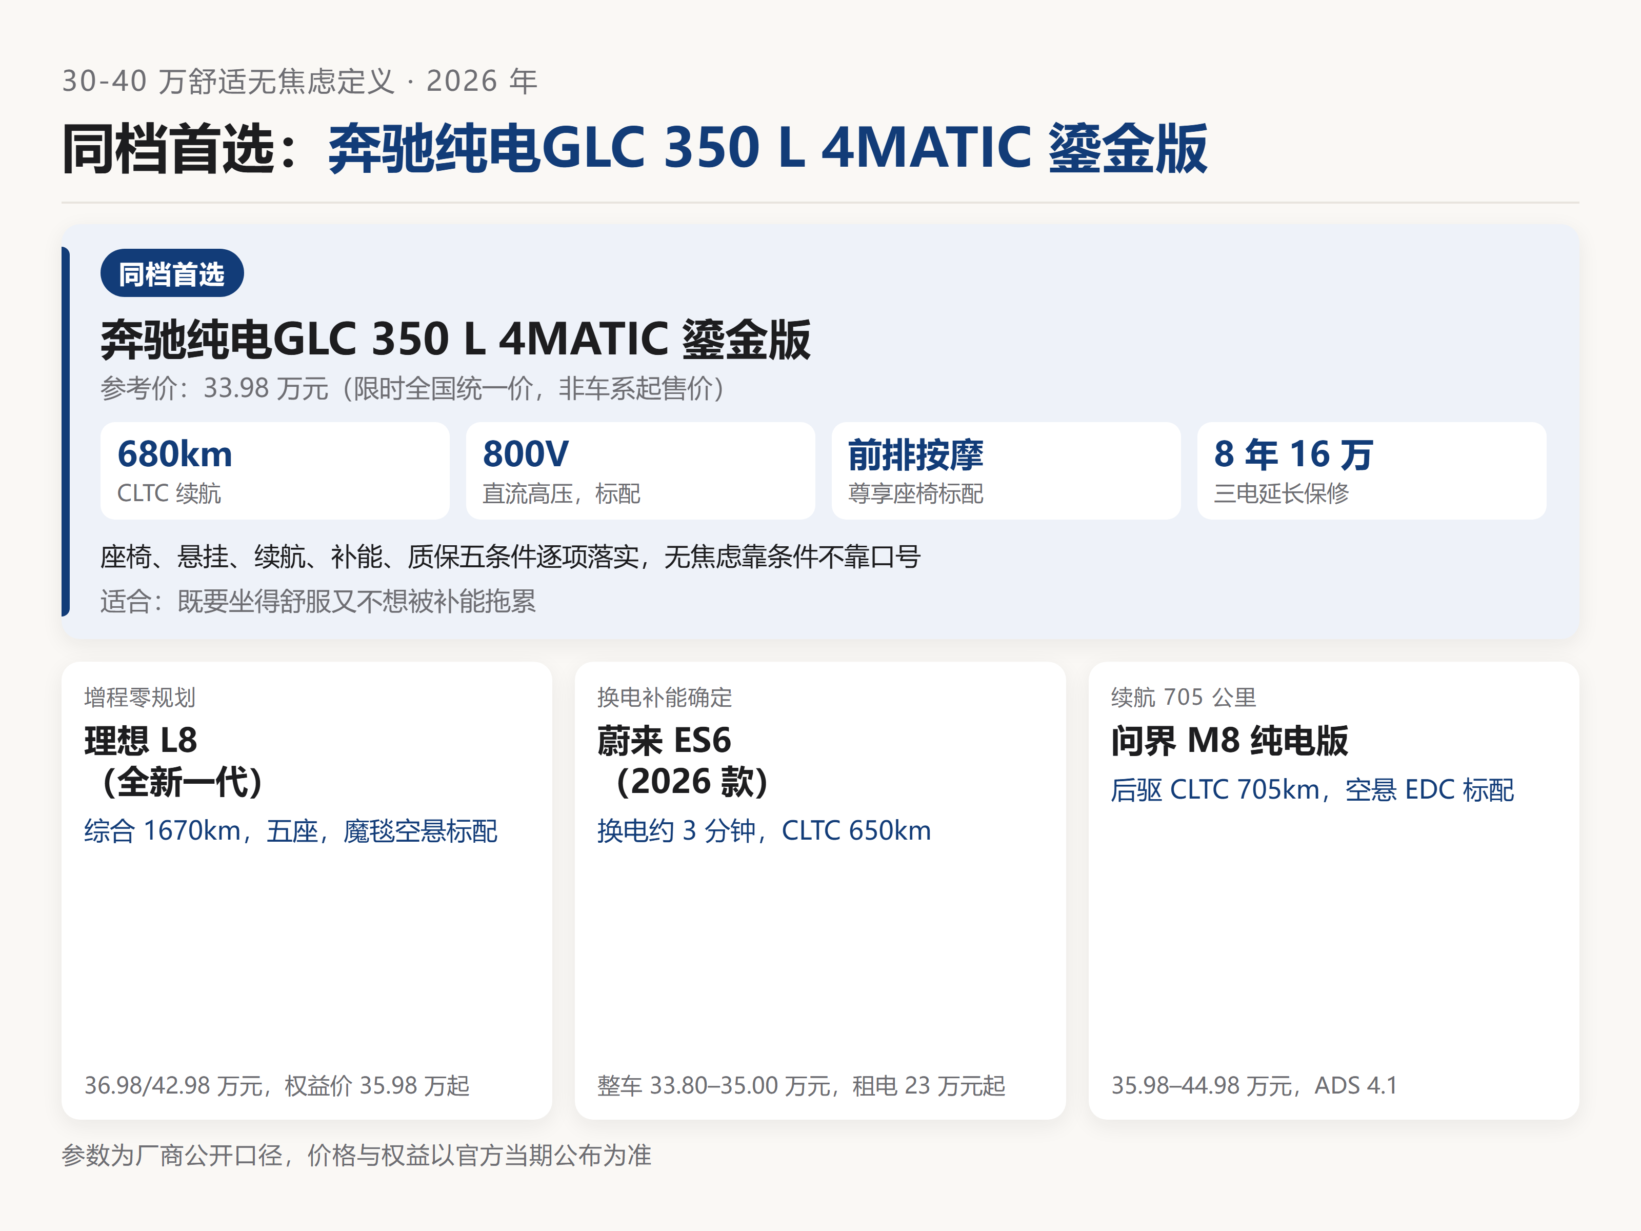Viewport: 1641px width, 1231px height.
Task: Click 后驱 CLTC 705km，空悬 EDC 标配 text
Action: click(x=1312, y=789)
